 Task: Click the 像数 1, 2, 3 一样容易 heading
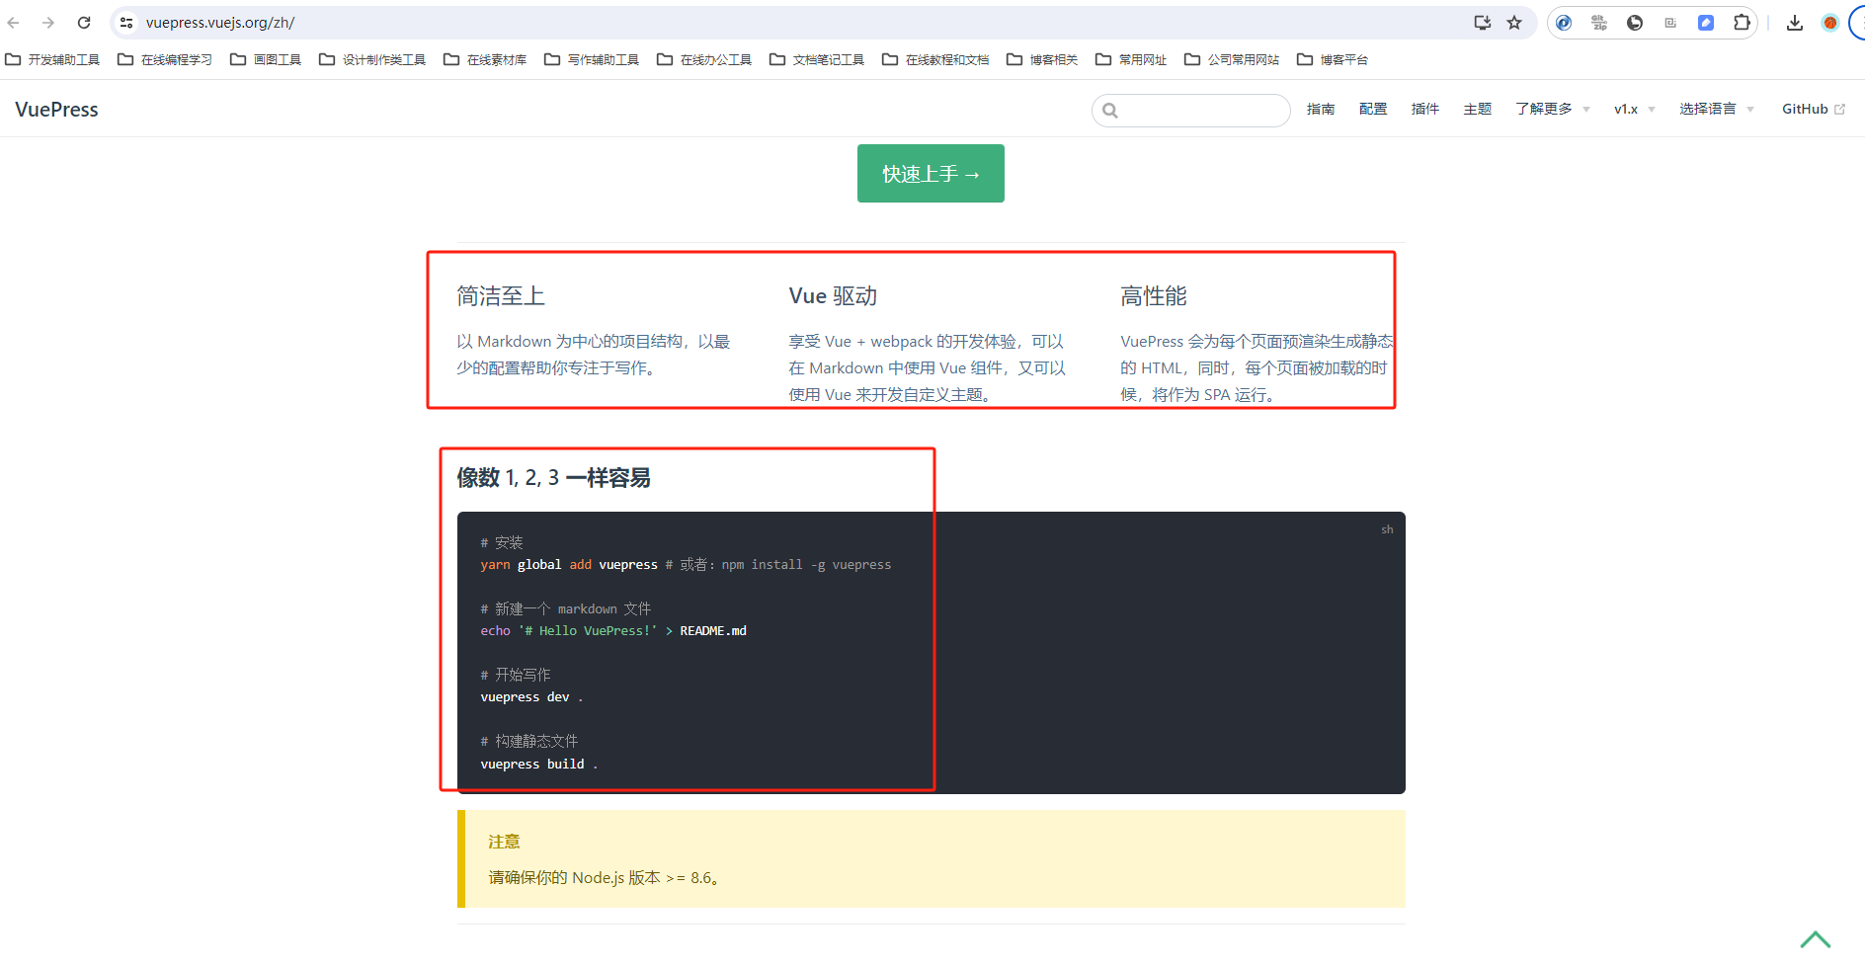tap(553, 478)
